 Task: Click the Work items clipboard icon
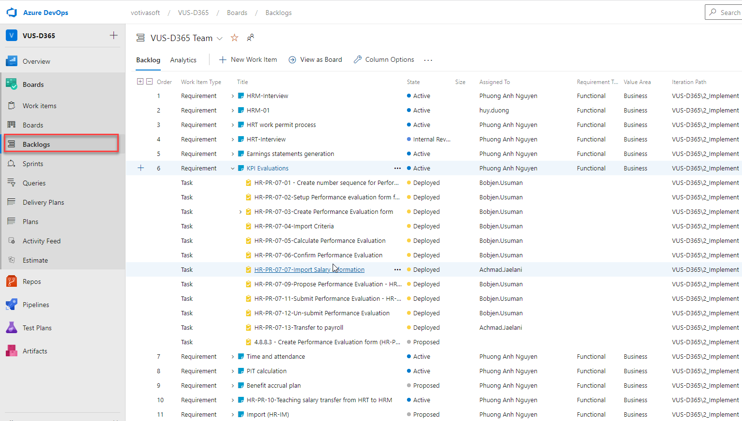pyautogui.click(x=12, y=105)
